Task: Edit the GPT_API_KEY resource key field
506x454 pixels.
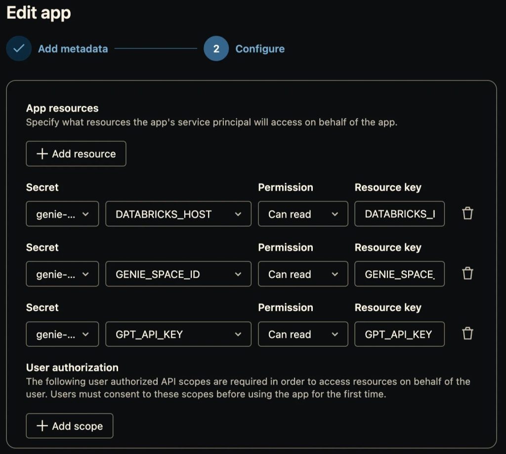Action: point(399,334)
